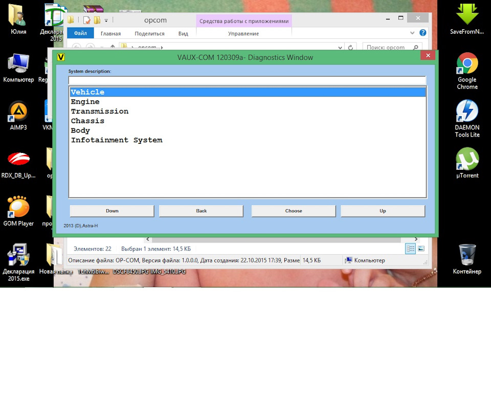Expand the Explorer ribbon chevron
The height and width of the screenshot is (399, 491).
[412, 33]
